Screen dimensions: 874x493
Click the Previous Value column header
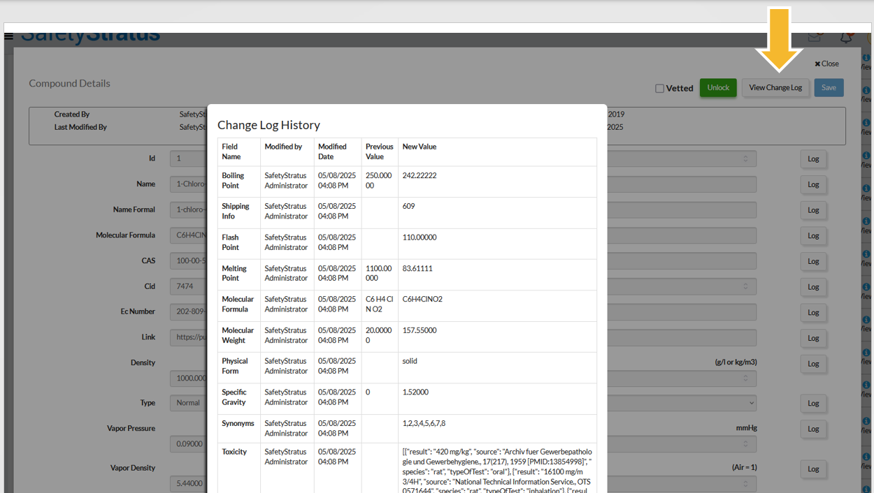pyautogui.click(x=380, y=152)
